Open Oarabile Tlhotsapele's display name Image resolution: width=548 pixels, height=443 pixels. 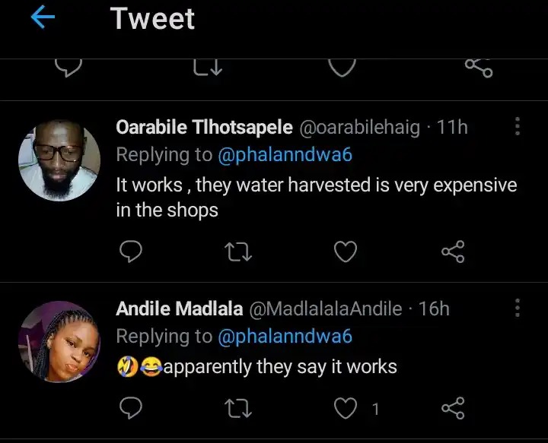tap(204, 127)
